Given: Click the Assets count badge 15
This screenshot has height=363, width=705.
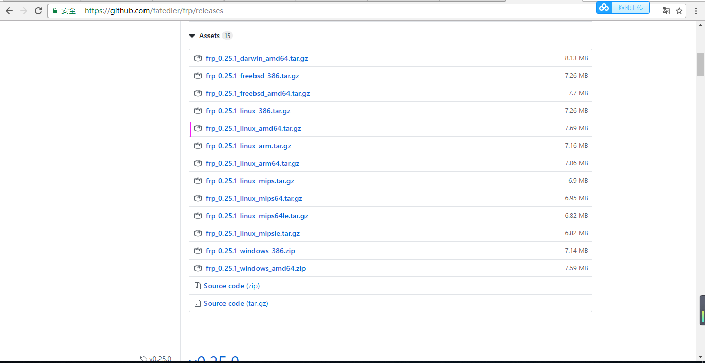Looking at the screenshot, I should [228, 36].
